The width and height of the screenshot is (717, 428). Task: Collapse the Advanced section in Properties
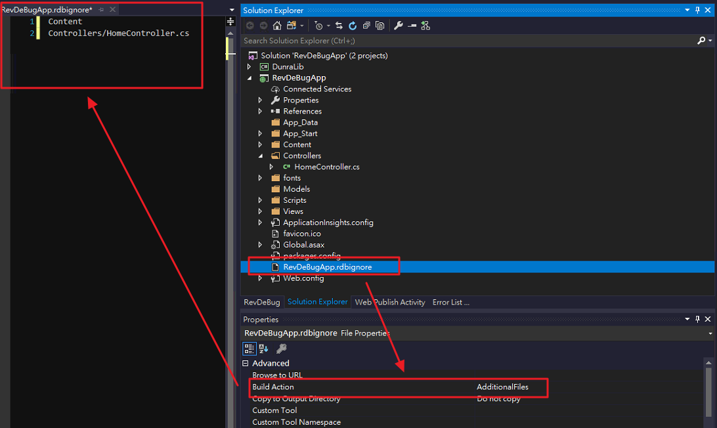tap(246, 363)
